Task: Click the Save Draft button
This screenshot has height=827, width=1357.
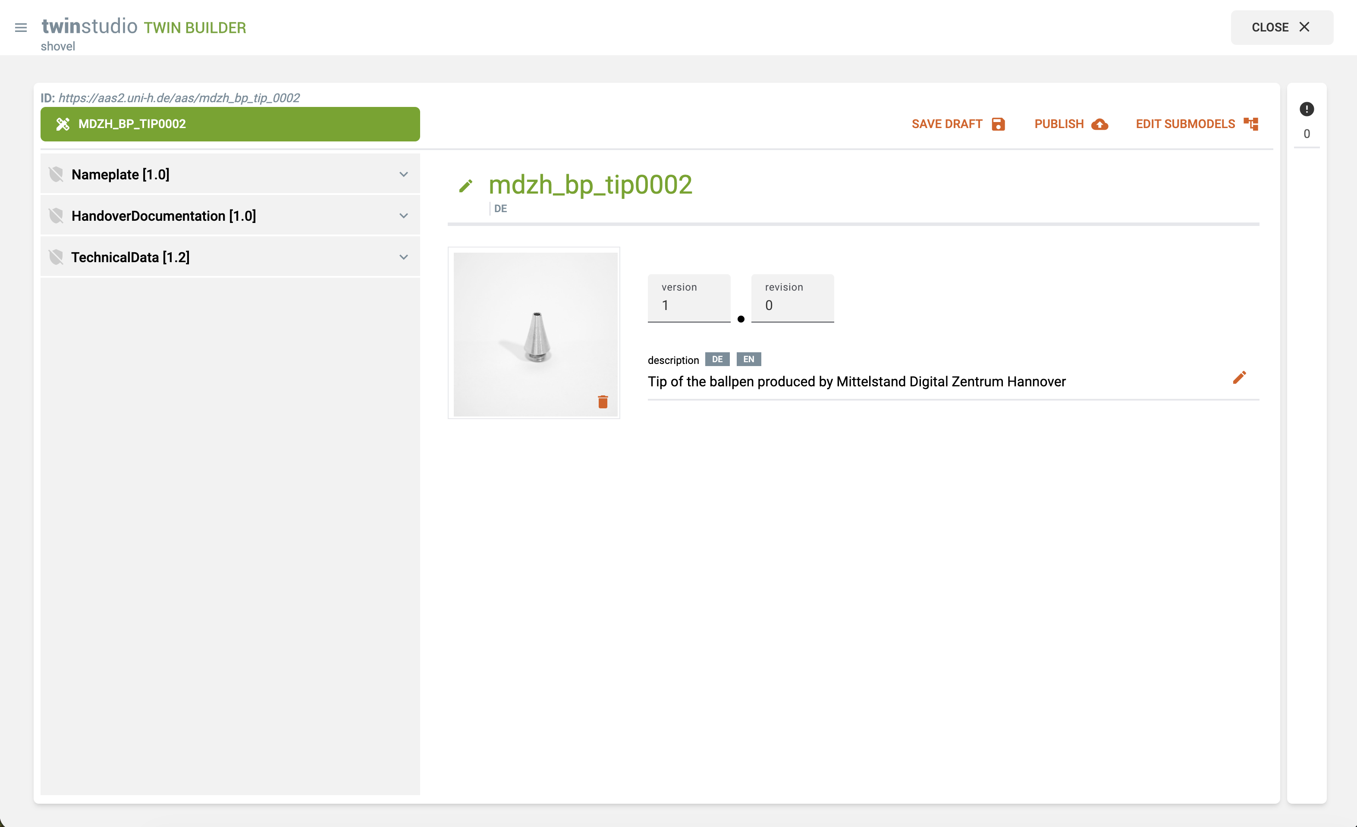Action: (x=958, y=125)
